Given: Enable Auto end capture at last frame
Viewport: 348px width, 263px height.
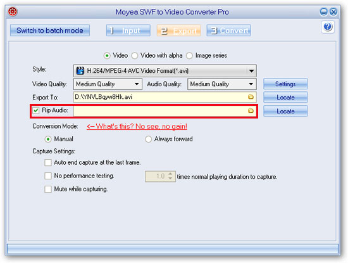Looking at the screenshot, I should (x=48, y=162).
